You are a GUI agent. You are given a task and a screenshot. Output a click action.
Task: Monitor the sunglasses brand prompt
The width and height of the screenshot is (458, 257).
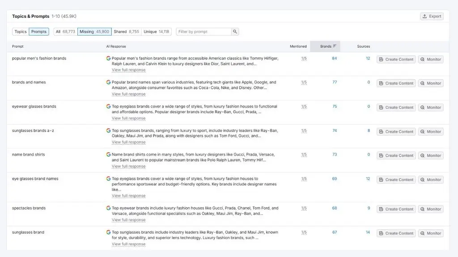click(431, 233)
